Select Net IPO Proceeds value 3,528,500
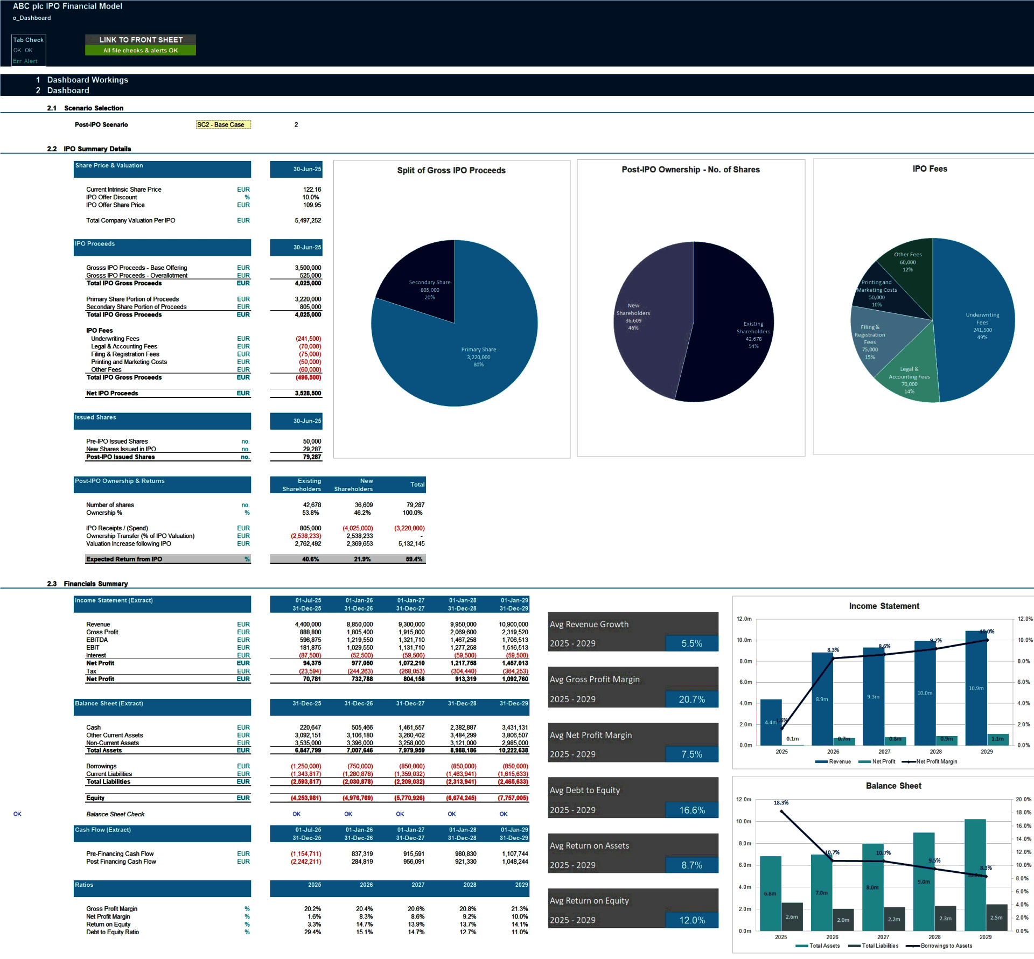The height and width of the screenshot is (959, 1034). (x=308, y=394)
